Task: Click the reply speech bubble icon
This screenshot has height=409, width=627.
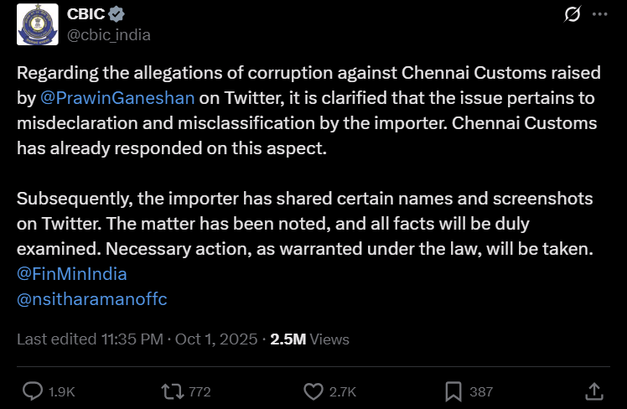Action: pyautogui.click(x=33, y=391)
